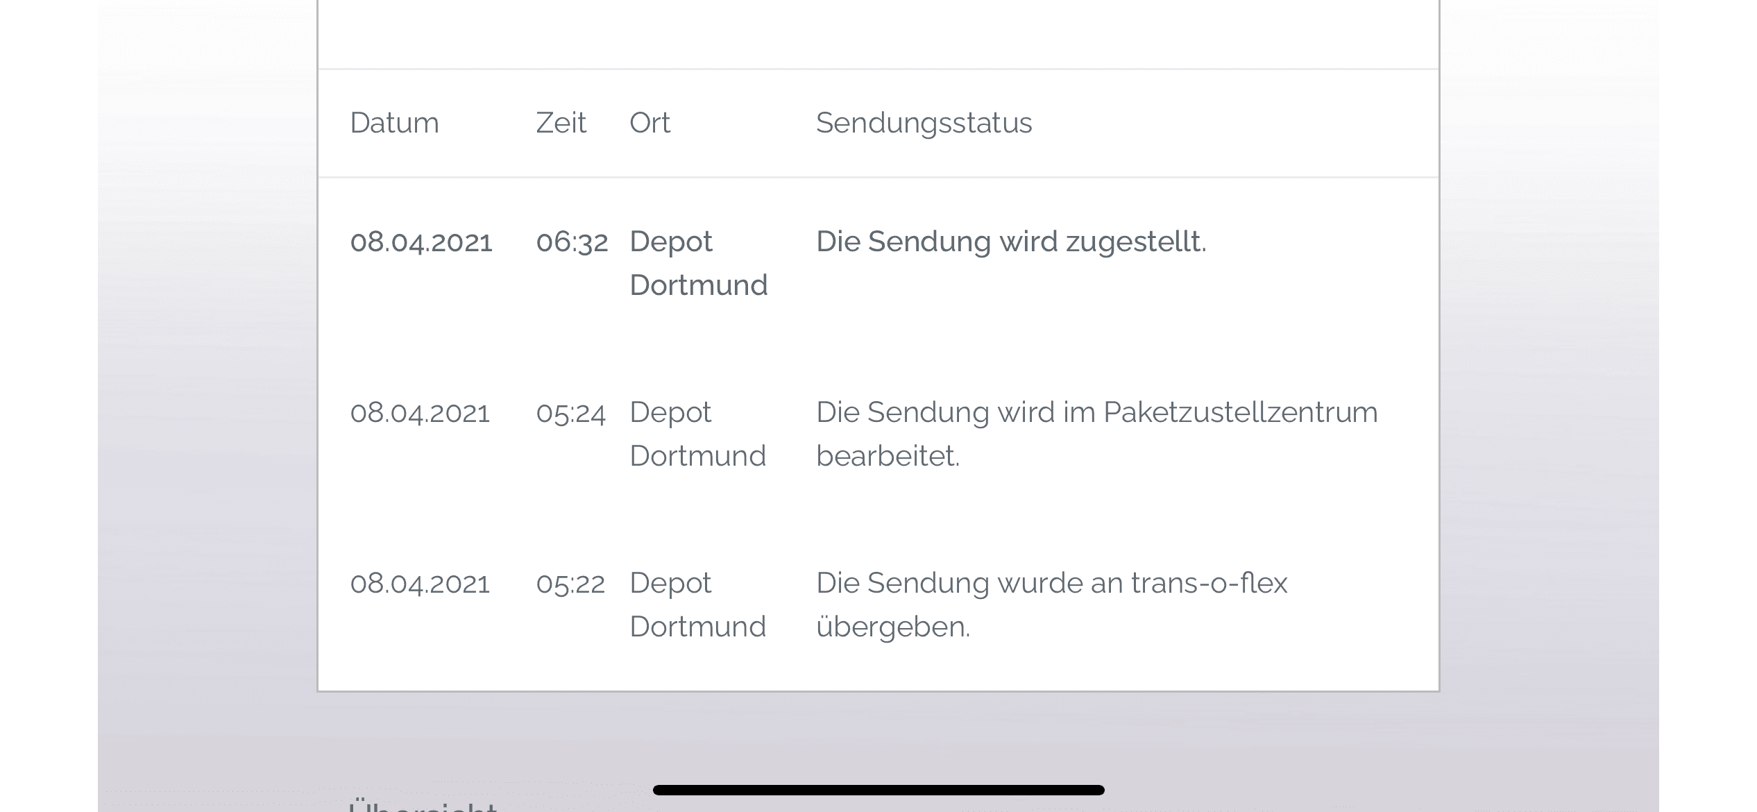Select the 05:22 time entry
The image size is (1757, 812).
570,584
